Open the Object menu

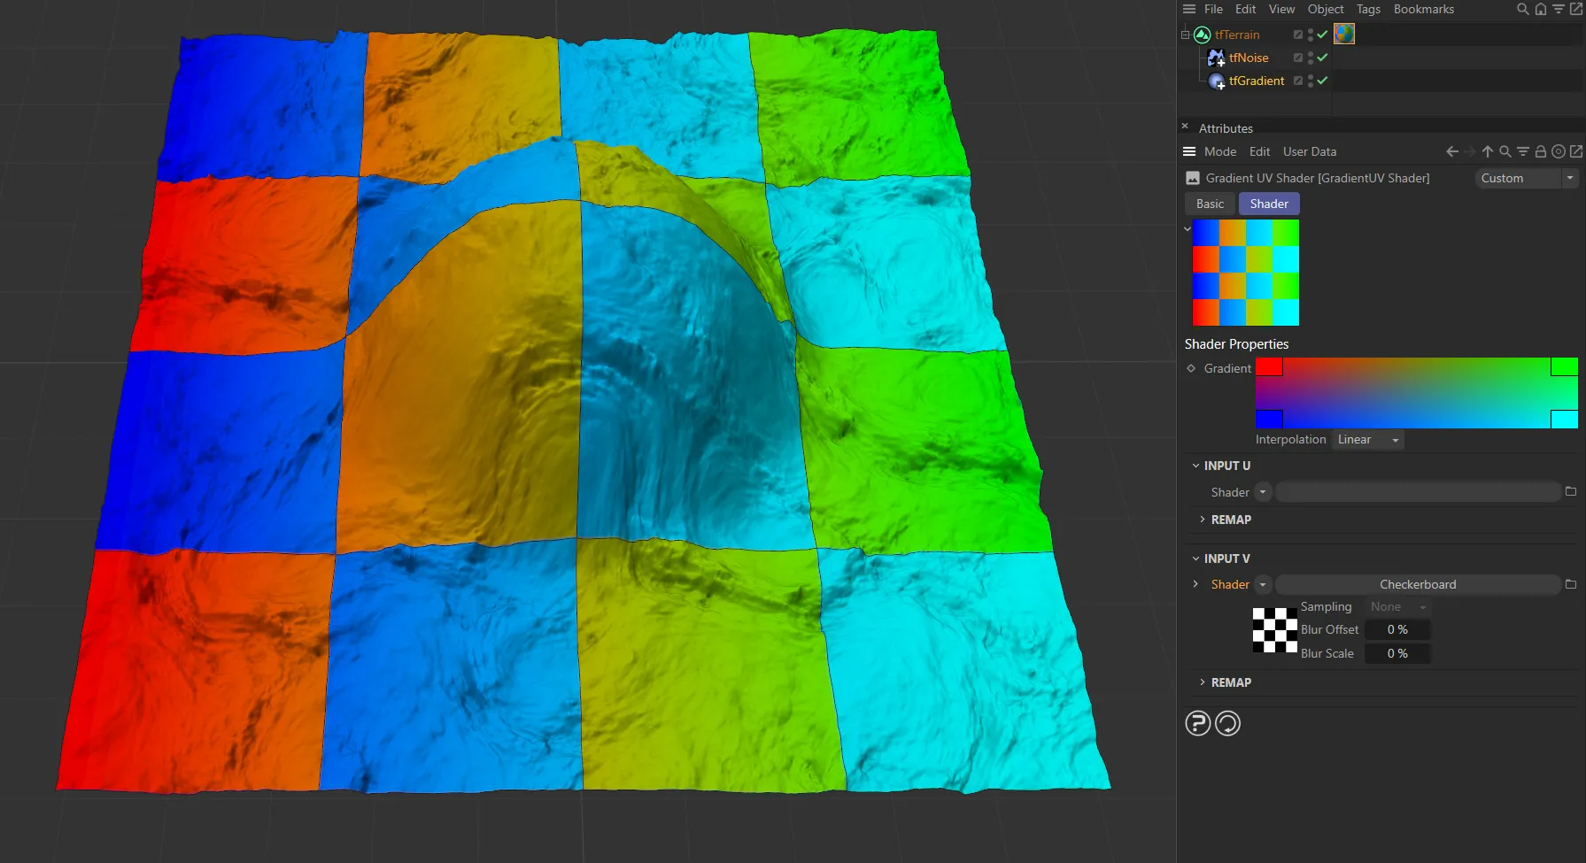click(x=1325, y=10)
